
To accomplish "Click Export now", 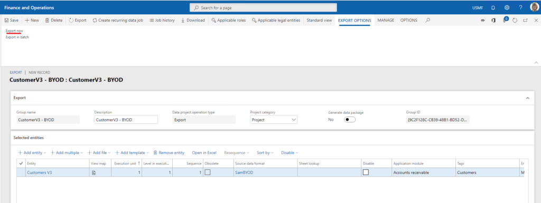I will pos(14,31).
